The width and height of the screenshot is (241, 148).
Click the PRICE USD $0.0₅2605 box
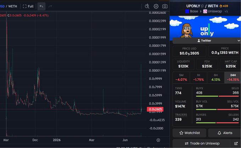[189, 51]
